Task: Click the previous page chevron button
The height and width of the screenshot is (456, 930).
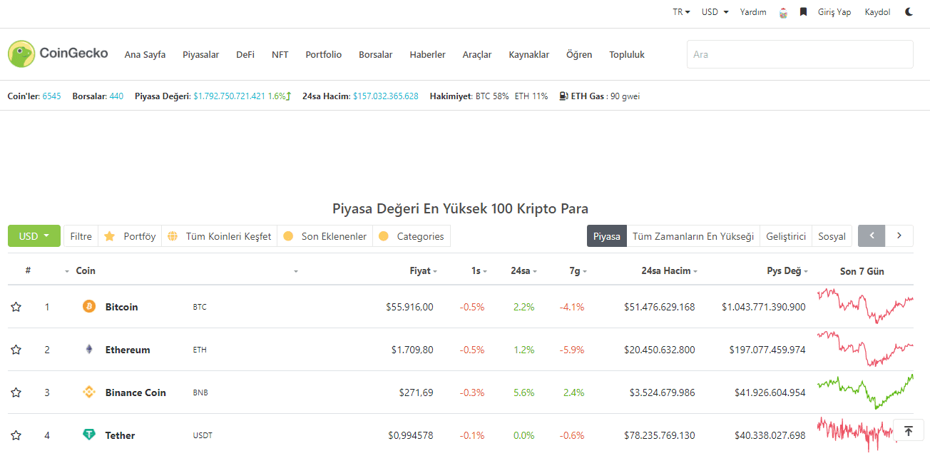Action: click(x=872, y=235)
